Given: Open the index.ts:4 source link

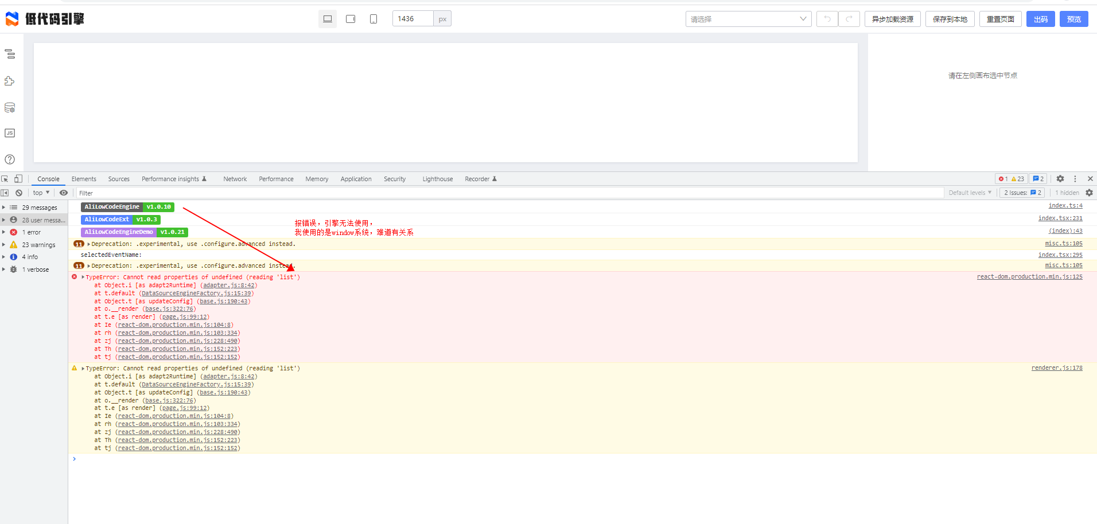Looking at the screenshot, I should (x=1065, y=206).
